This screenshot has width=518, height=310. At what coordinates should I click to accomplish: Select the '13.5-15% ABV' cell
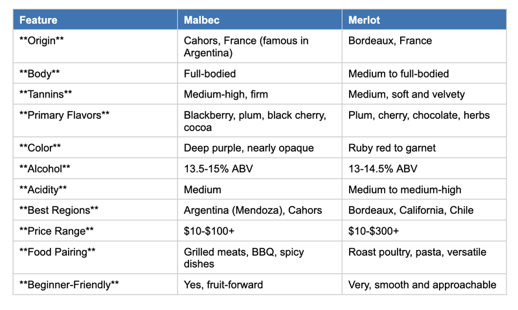click(259, 169)
